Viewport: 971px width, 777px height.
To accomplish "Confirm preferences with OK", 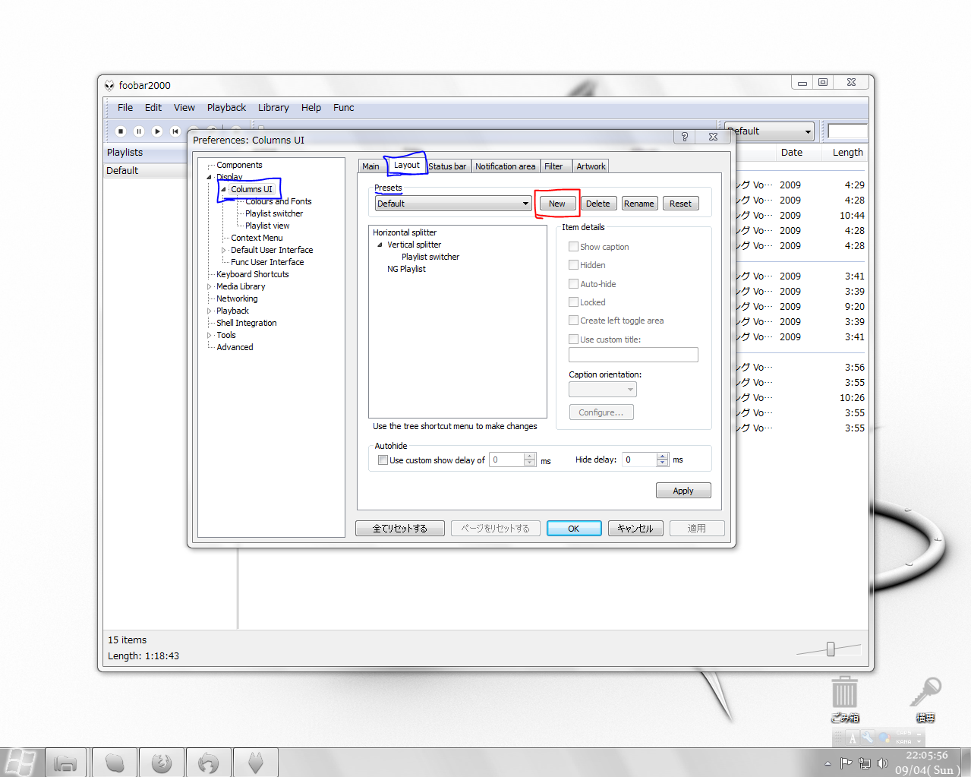I will [574, 529].
